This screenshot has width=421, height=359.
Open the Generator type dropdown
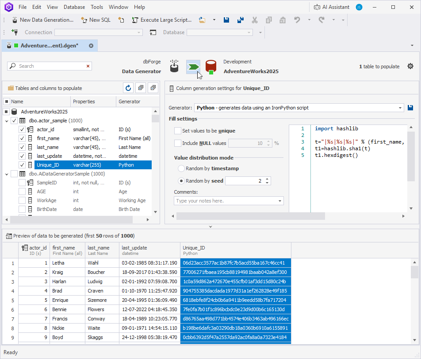tap(400, 108)
